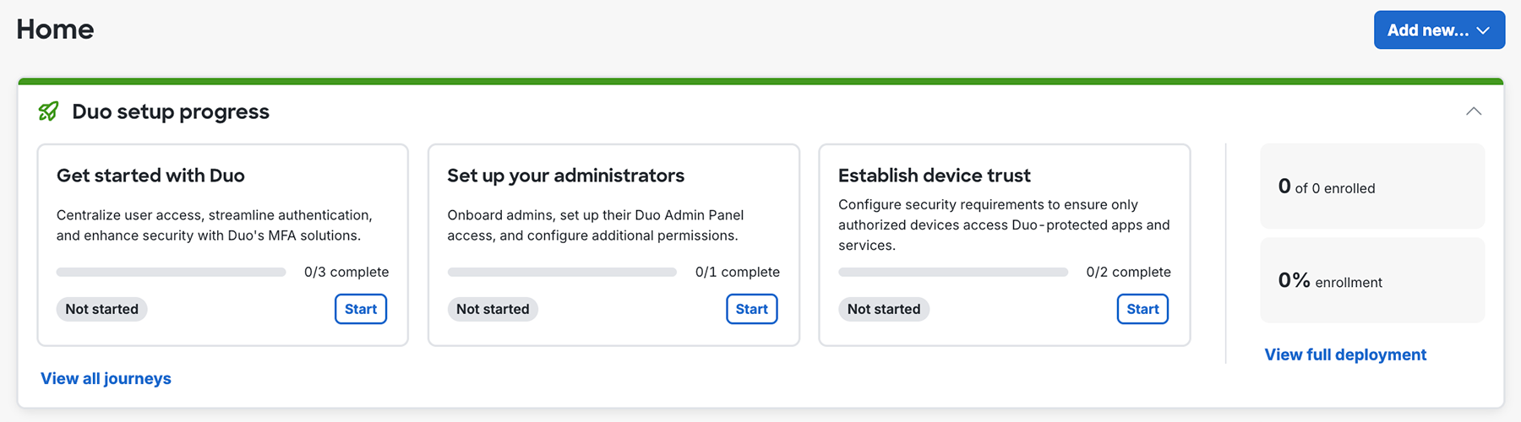Image resolution: width=1521 pixels, height=422 pixels.
Task: Open the View full deployment link
Action: [x=1345, y=355]
